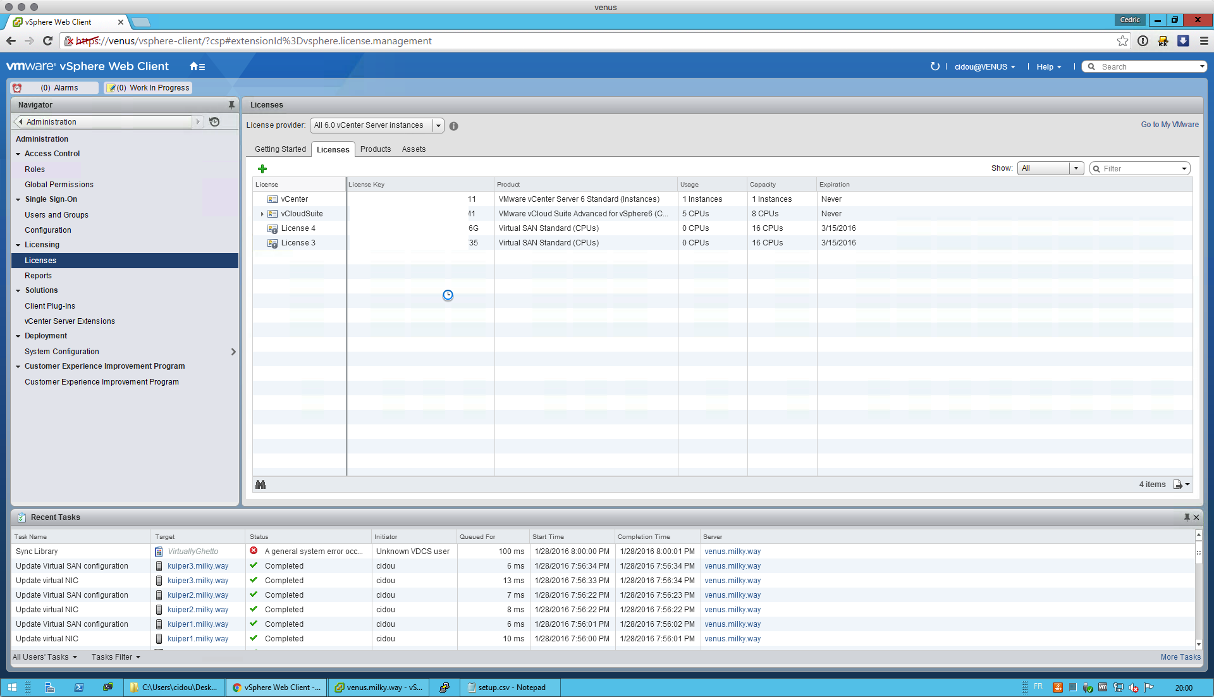
Task: Click the red error icon on Sync Library task
Action: pyautogui.click(x=254, y=551)
